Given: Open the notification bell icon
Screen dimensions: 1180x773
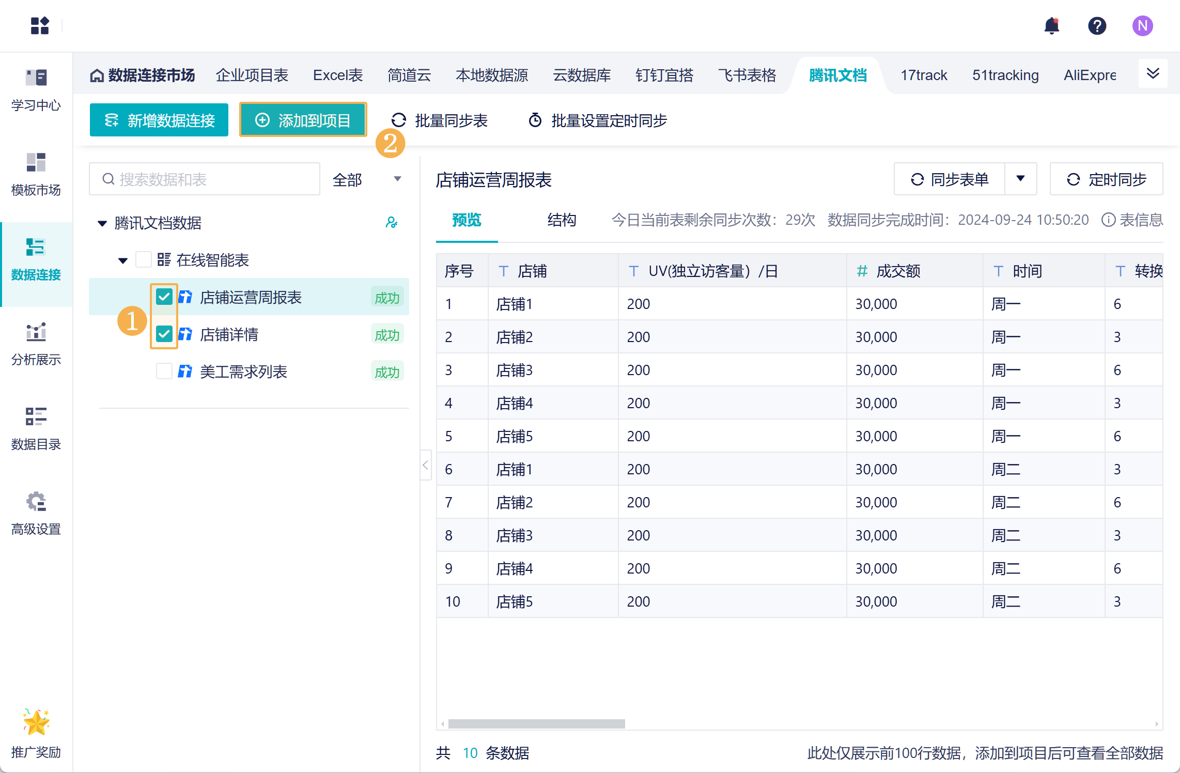Looking at the screenshot, I should tap(1051, 26).
